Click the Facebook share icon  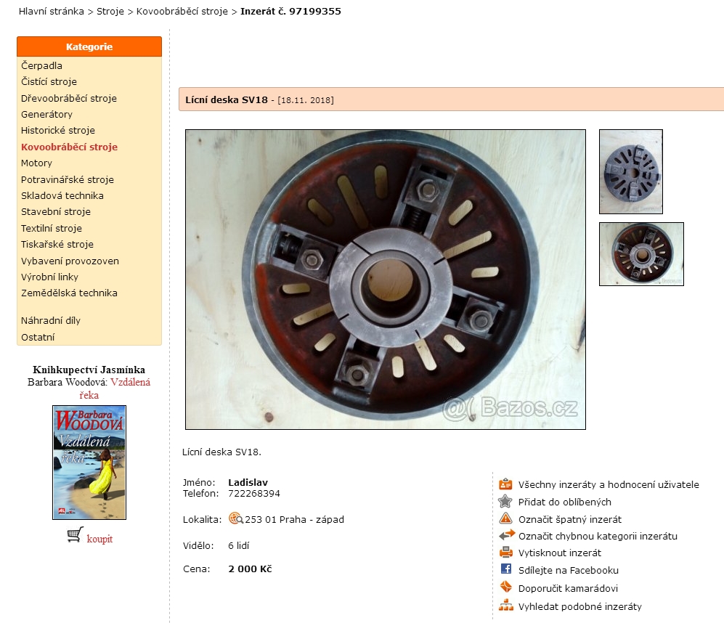[506, 569]
